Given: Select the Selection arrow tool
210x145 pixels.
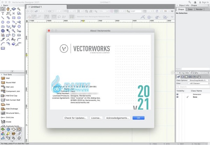Looking at the screenshot, I should [x=3, y=9].
